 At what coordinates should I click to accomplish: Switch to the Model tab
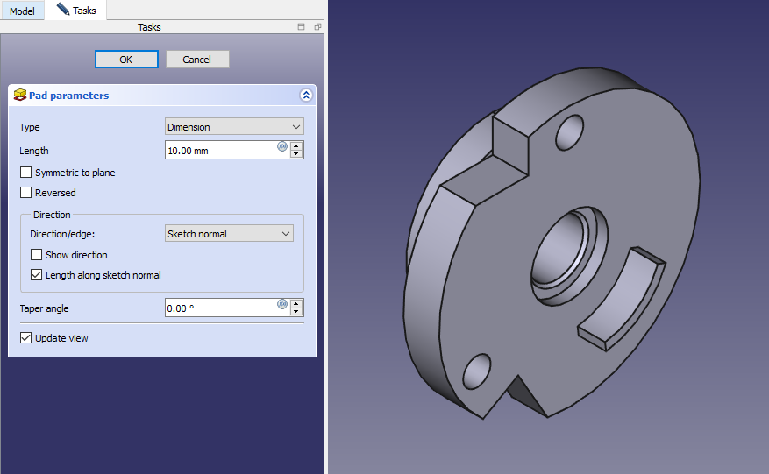click(22, 11)
